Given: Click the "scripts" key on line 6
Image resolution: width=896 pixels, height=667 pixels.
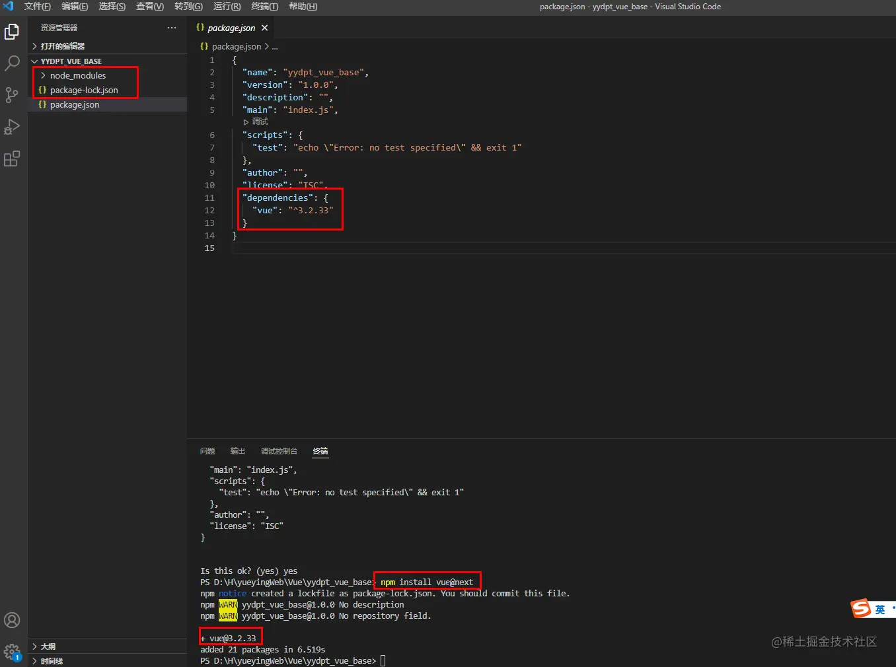Looking at the screenshot, I should (265, 135).
